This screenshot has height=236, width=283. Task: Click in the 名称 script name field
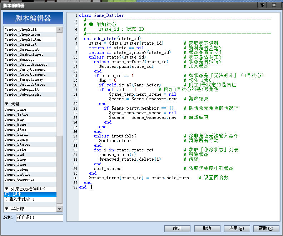40,217
